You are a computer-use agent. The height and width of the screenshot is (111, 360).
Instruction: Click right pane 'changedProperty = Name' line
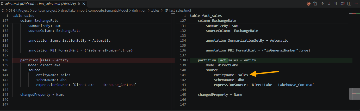click(220, 95)
